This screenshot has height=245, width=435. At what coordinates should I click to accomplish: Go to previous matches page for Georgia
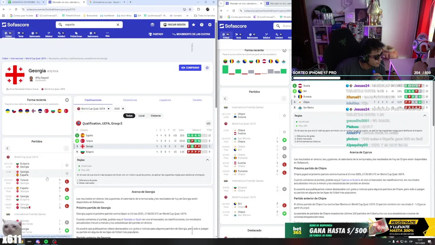pyautogui.click(x=7, y=148)
